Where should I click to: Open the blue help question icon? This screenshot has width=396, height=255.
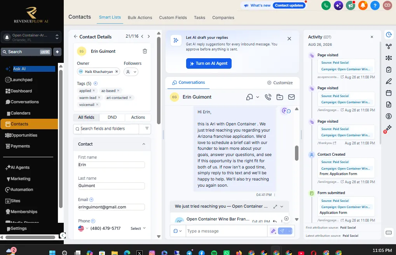tap(375, 5)
